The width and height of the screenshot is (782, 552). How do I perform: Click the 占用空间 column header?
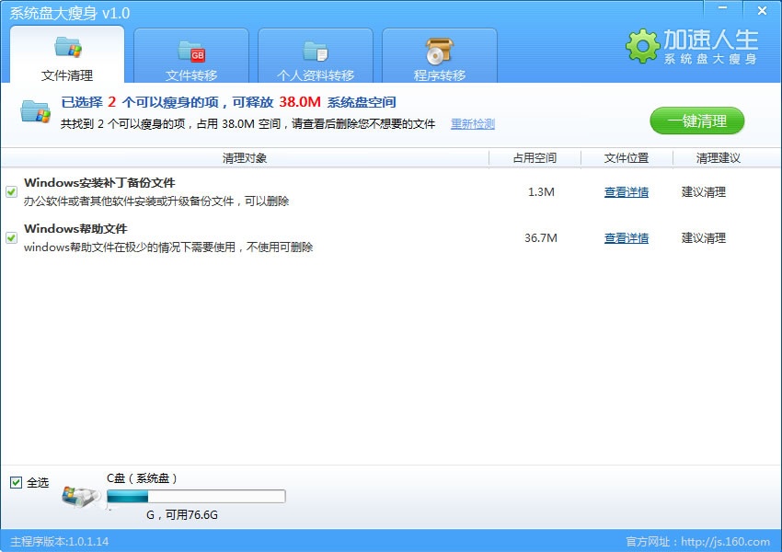click(535, 158)
